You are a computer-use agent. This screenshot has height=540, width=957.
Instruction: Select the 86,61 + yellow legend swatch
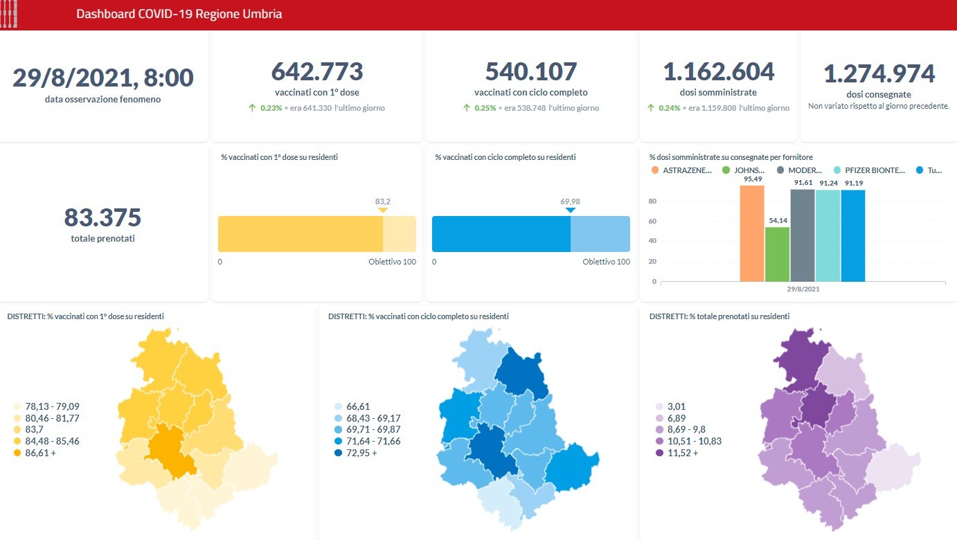(x=17, y=453)
